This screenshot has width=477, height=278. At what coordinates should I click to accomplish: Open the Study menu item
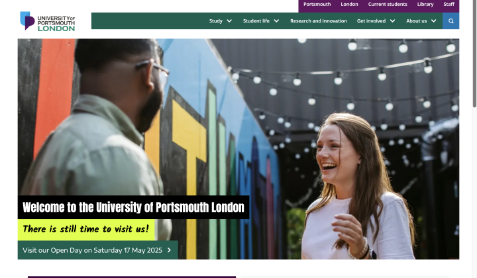(216, 21)
